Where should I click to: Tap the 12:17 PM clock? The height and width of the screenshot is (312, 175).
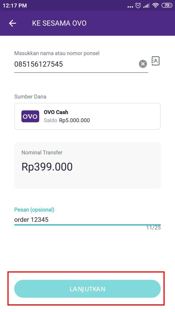[x=14, y=5]
